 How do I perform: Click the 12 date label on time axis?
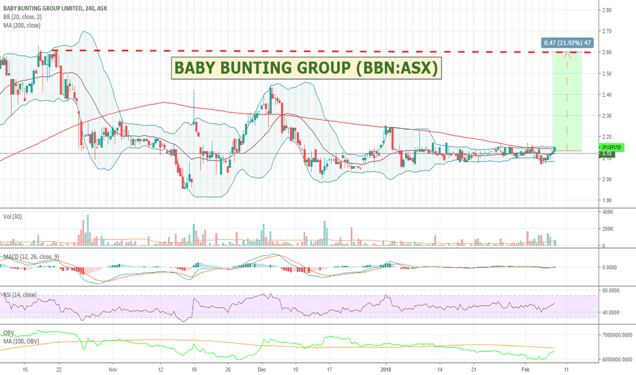tap(160, 370)
